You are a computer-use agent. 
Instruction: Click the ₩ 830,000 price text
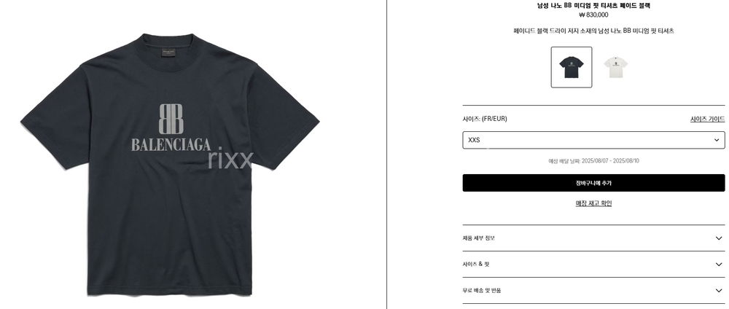point(593,15)
